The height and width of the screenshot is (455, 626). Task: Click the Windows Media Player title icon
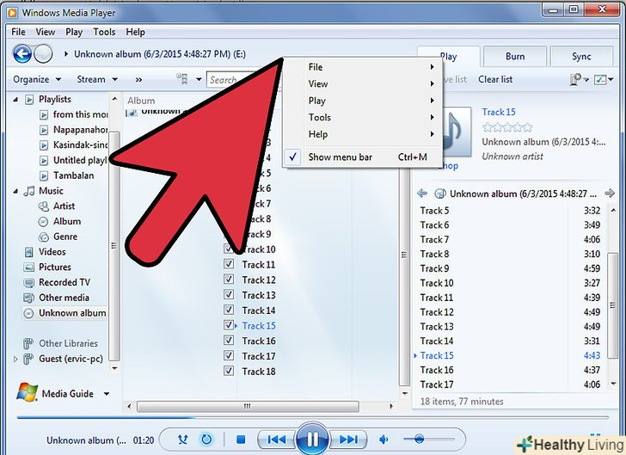12,13
